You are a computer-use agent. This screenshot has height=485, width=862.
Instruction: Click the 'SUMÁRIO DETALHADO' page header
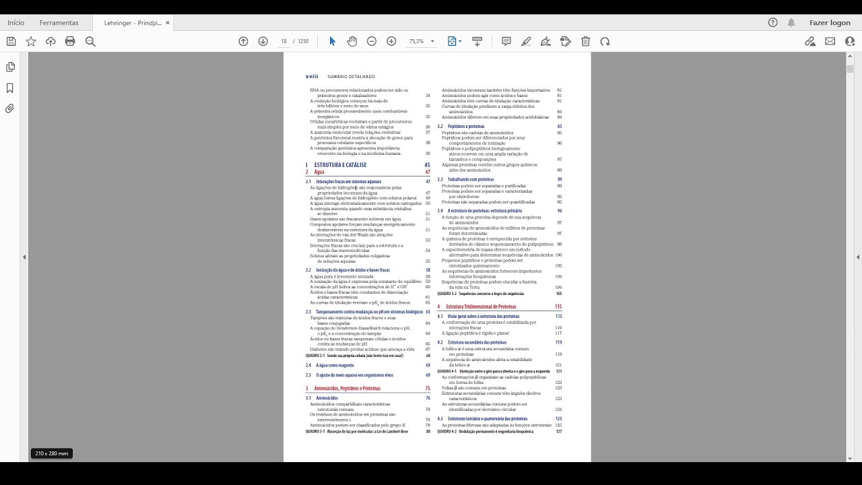click(351, 77)
